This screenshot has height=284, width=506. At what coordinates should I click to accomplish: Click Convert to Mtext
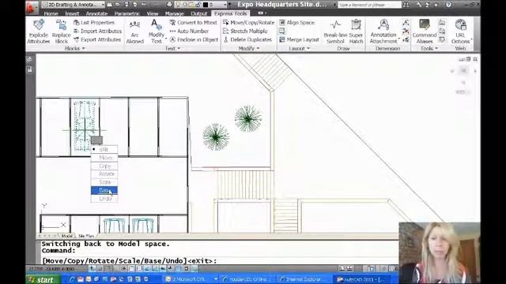point(193,23)
